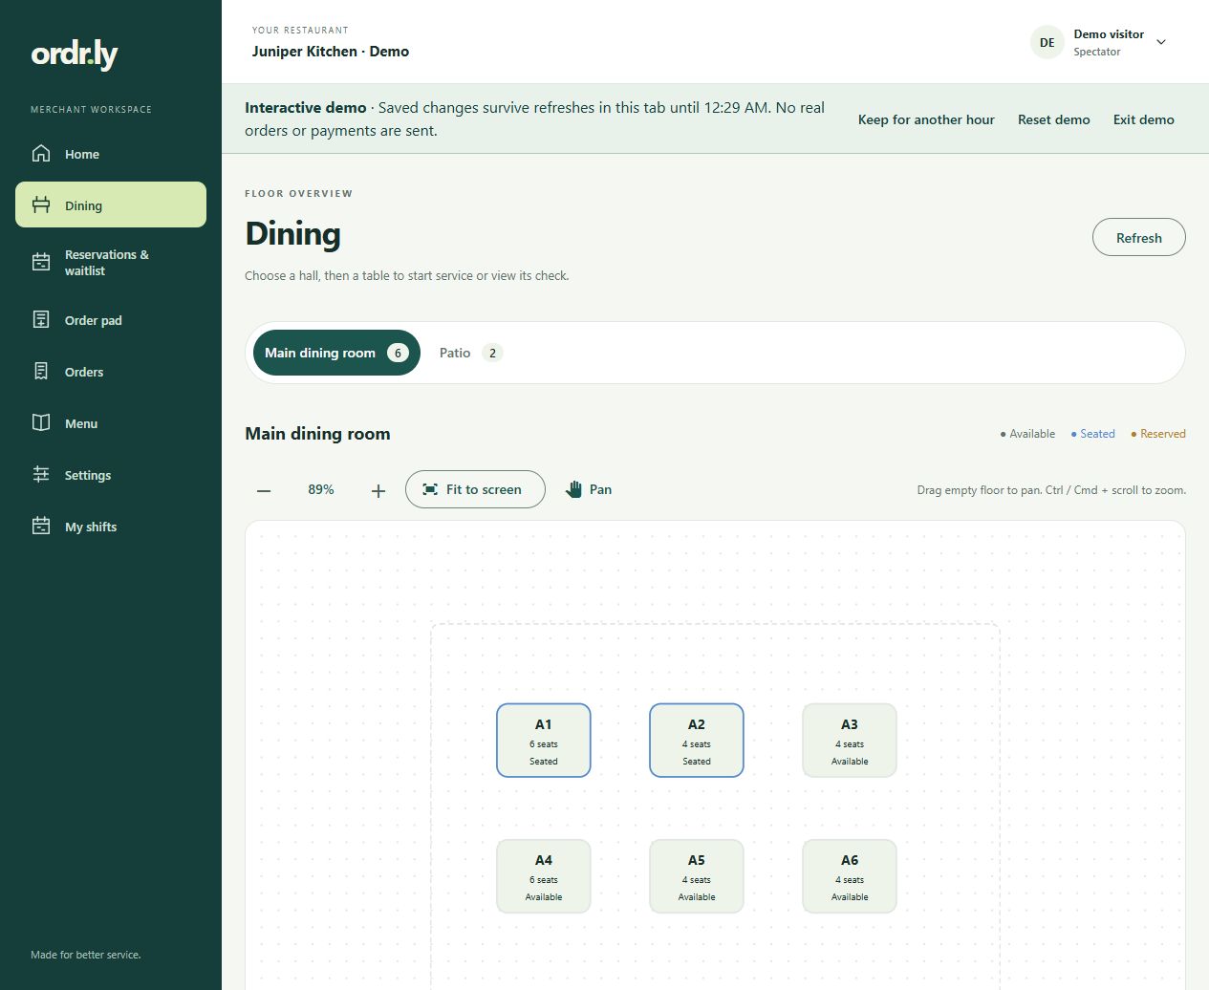Select table A1 with 6 seats

point(544,741)
